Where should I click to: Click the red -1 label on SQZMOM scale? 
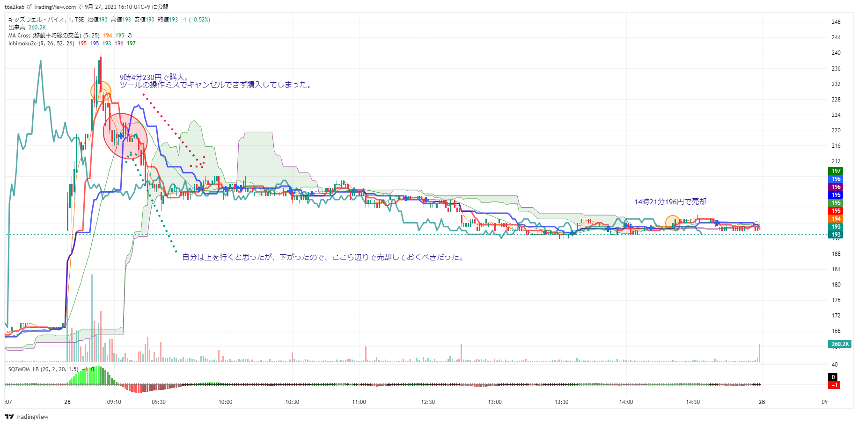(834, 385)
